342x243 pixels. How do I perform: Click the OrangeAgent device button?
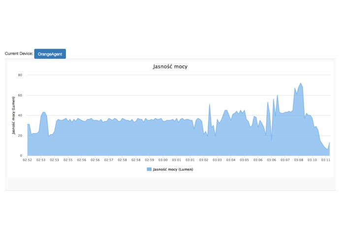50,54
